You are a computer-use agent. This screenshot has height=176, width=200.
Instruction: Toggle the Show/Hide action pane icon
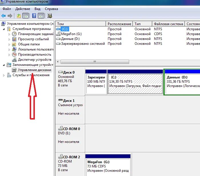click(41, 16)
